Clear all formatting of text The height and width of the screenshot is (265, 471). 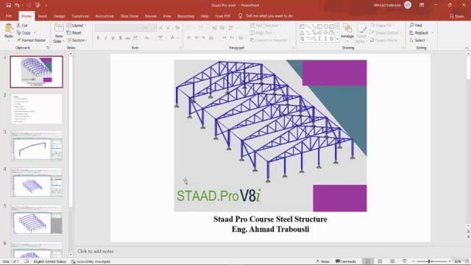[177, 28]
